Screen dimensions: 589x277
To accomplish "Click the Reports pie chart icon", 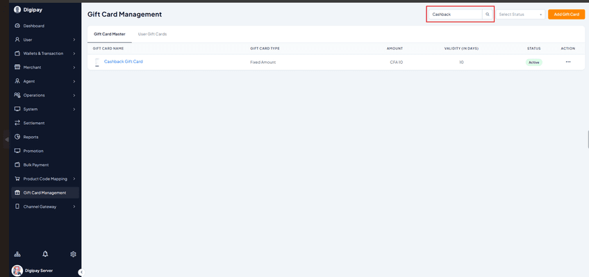I will tap(17, 137).
